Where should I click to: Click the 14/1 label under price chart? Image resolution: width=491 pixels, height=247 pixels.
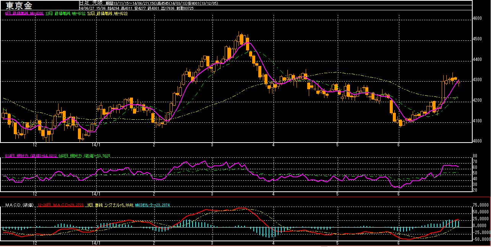(97, 145)
